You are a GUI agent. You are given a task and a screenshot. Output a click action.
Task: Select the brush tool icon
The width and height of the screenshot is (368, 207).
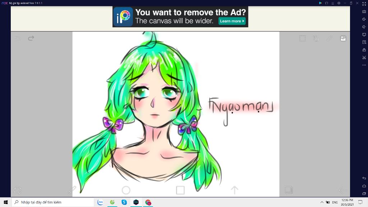(x=72, y=190)
